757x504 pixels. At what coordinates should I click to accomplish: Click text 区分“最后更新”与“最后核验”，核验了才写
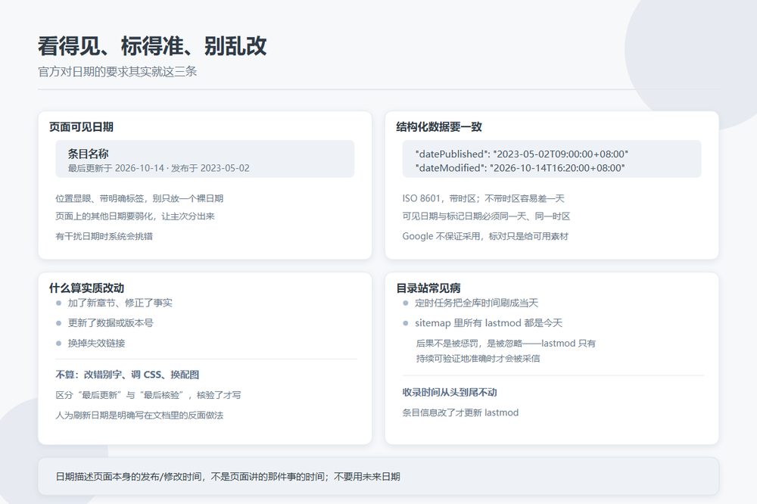tap(148, 395)
